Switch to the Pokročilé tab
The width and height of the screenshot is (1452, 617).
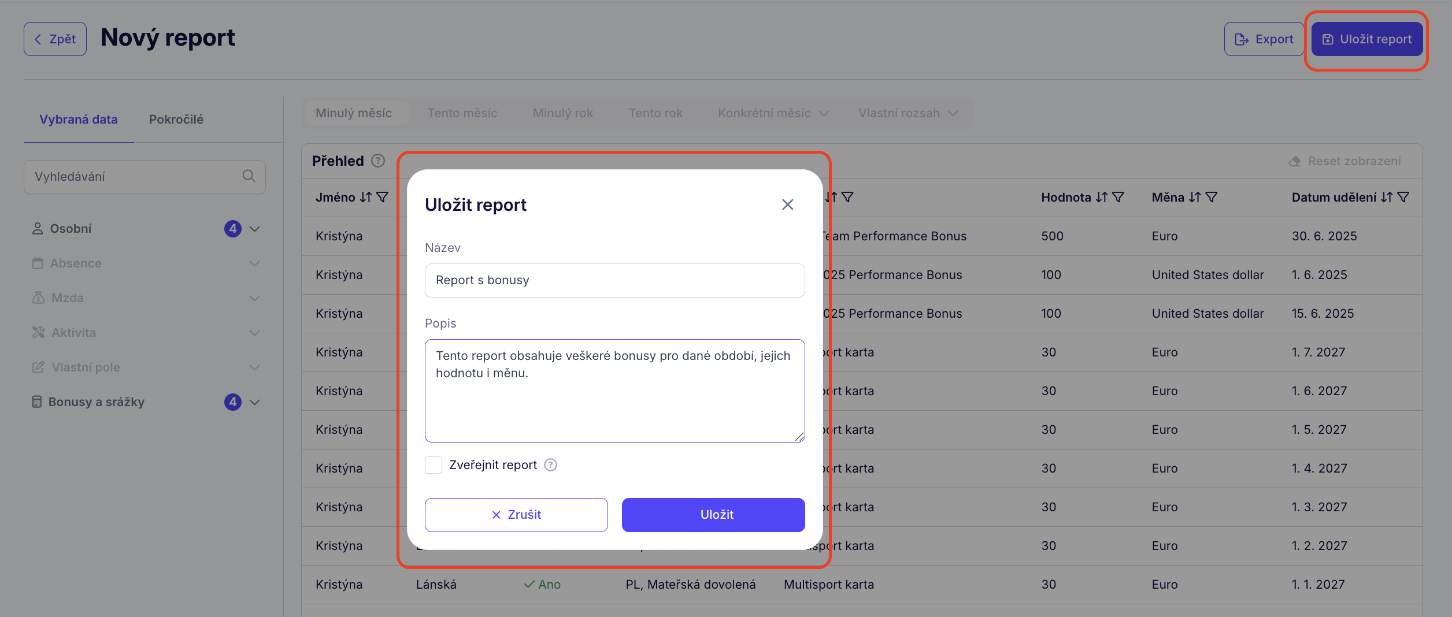[176, 120]
